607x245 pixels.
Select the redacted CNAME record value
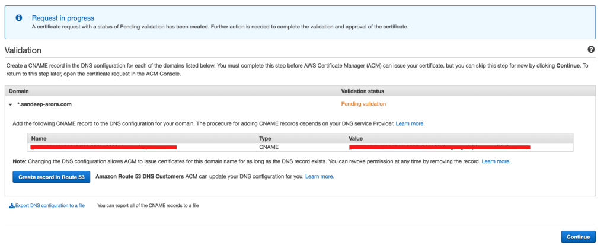pos(439,147)
